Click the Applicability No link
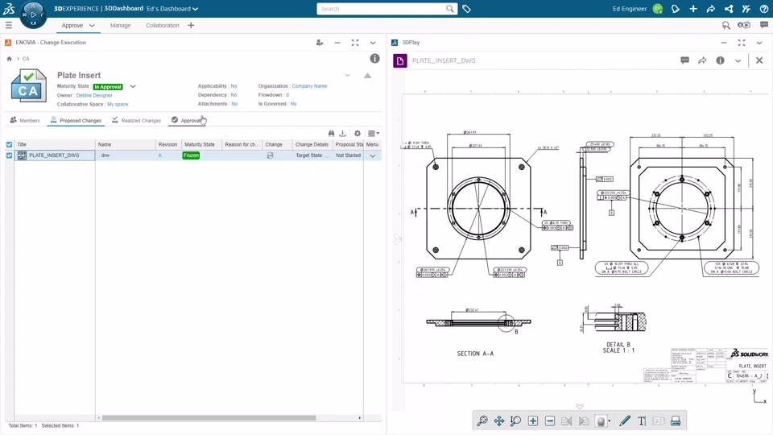This screenshot has width=773, height=435. tap(234, 86)
